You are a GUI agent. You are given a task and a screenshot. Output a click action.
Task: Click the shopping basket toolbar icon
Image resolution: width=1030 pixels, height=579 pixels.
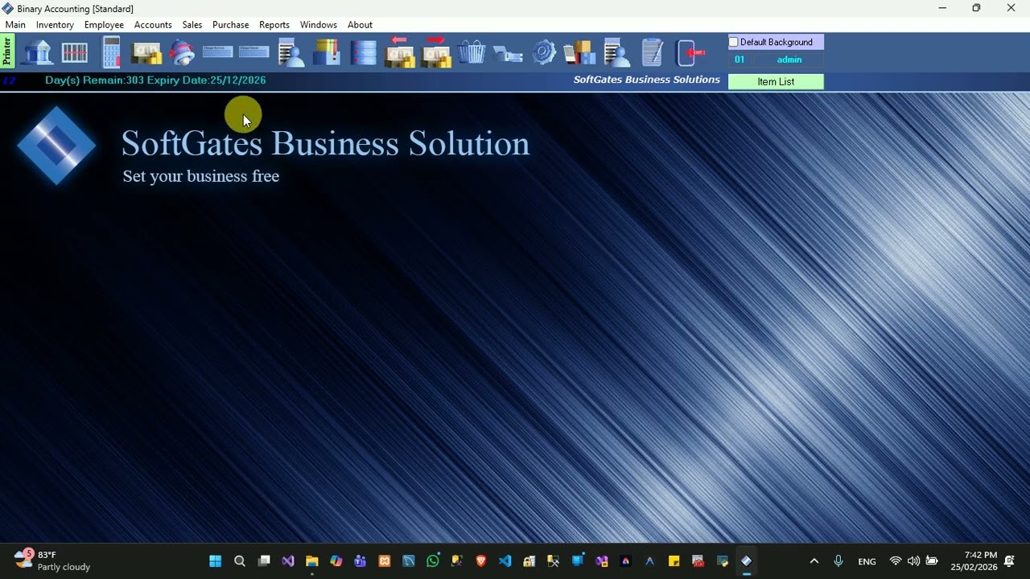[x=472, y=53]
